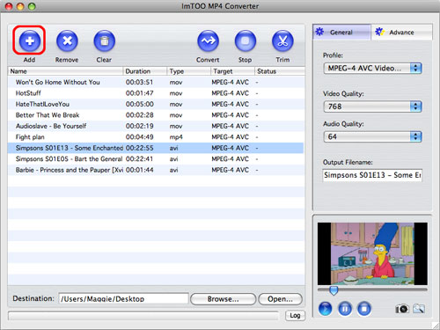Sort by the Target column header
The height and width of the screenshot is (330, 440).
(x=233, y=71)
